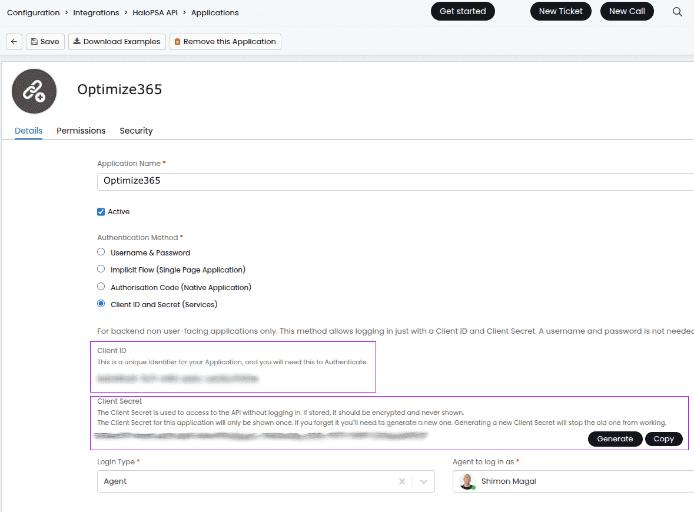This screenshot has height=512, width=694.
Task: Clear the Login Type selection with the X icon
Action: pyautogui.click(x=402, y=481)
